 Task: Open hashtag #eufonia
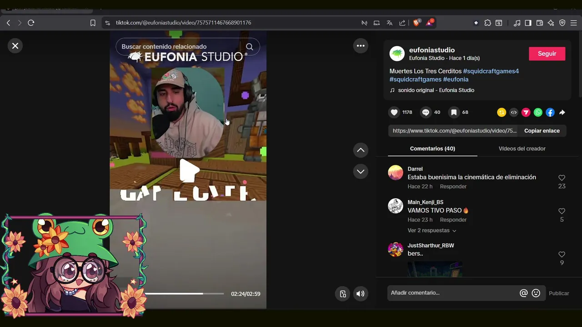click(456, 79)
